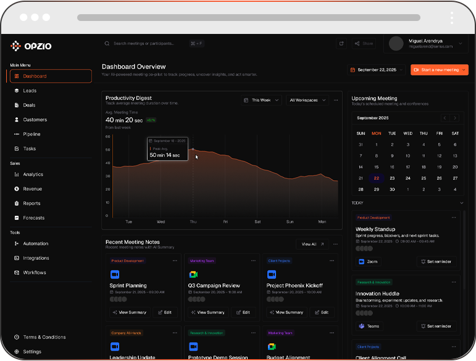Open the export icon beside Share

(341, 43)
